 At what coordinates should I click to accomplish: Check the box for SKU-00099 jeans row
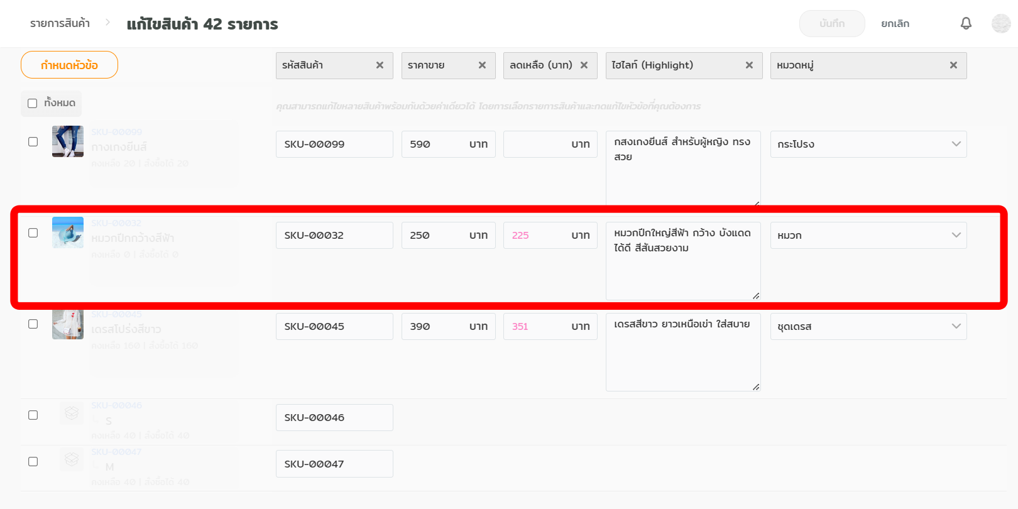coord(33,142)
